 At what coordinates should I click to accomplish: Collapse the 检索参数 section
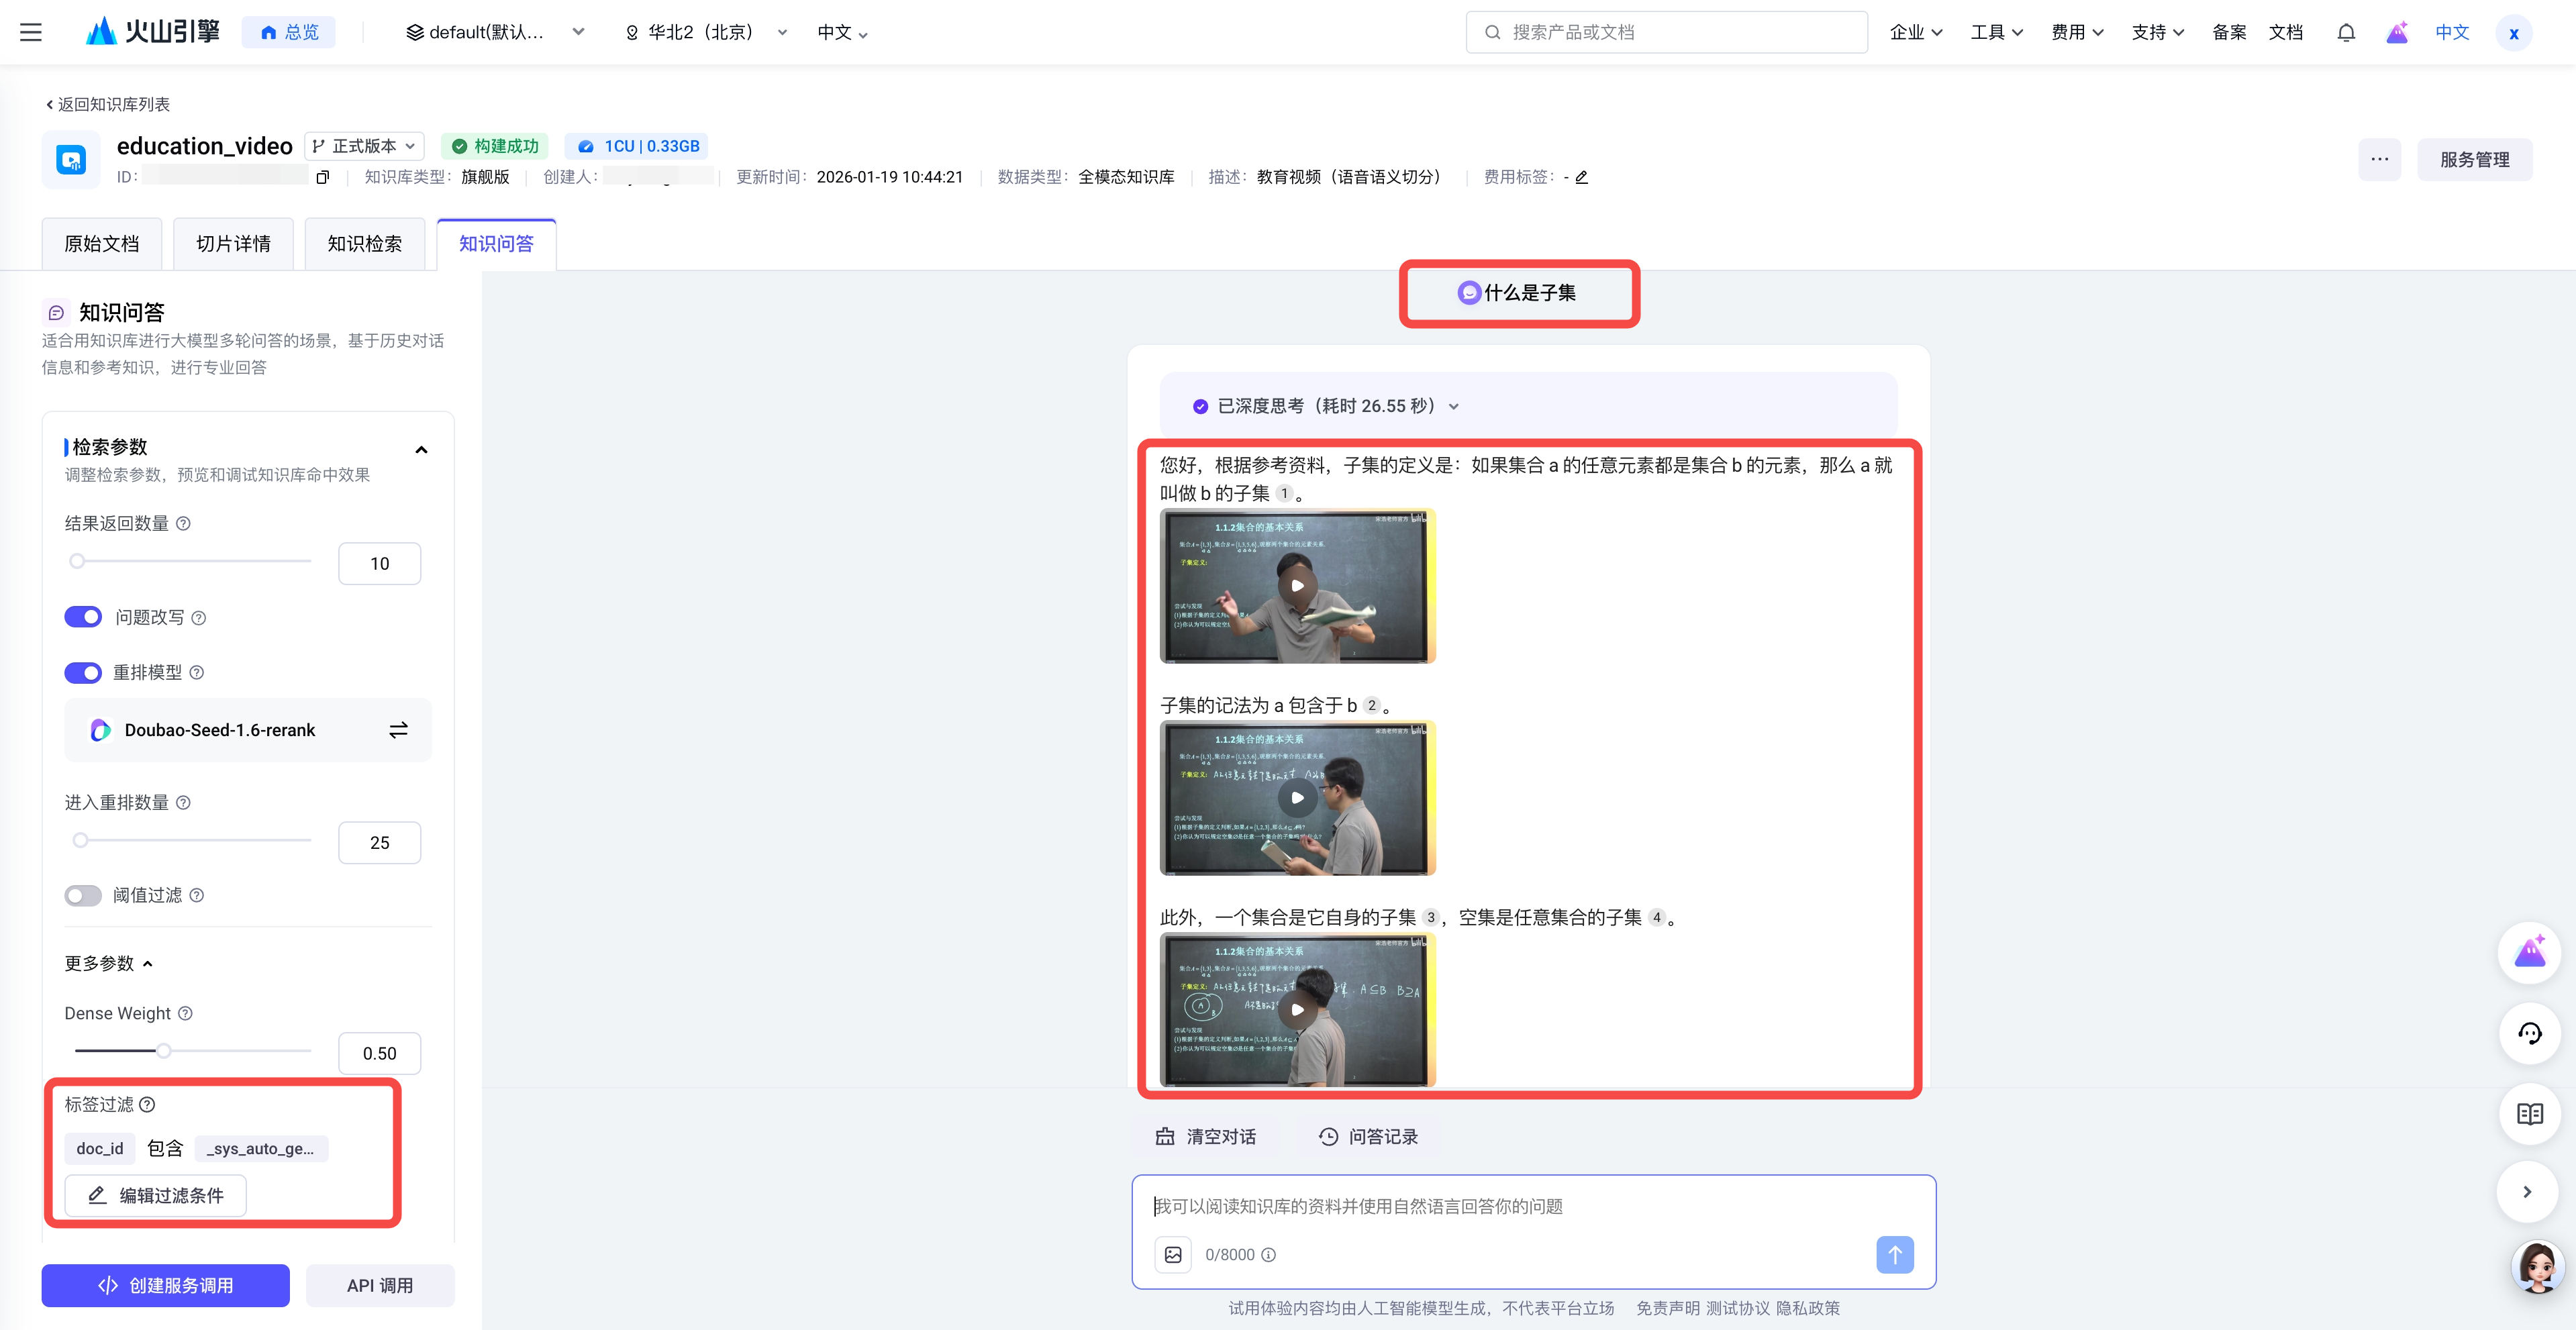pos(421,449)
